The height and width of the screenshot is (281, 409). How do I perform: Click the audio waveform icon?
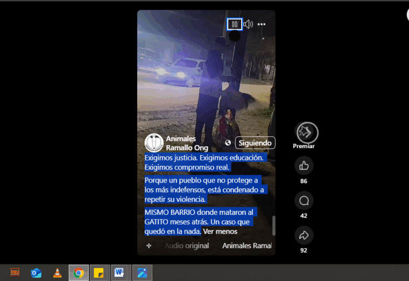[149, 245]
